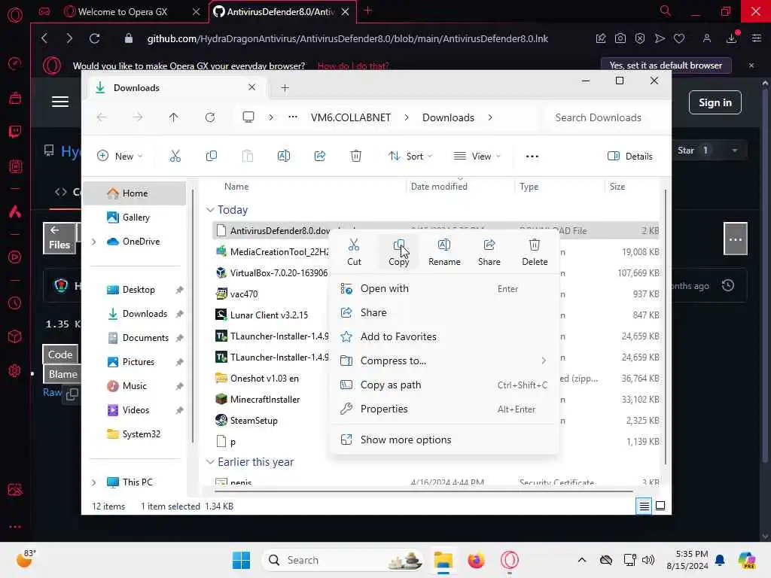Select Gallery in navigation pane

coord(136,218)
